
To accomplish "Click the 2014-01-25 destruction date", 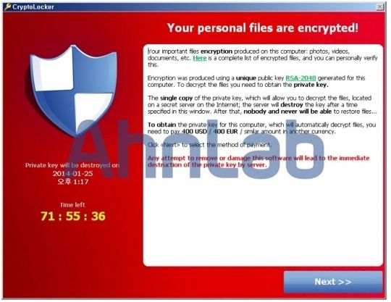I will tap(72, 174).
